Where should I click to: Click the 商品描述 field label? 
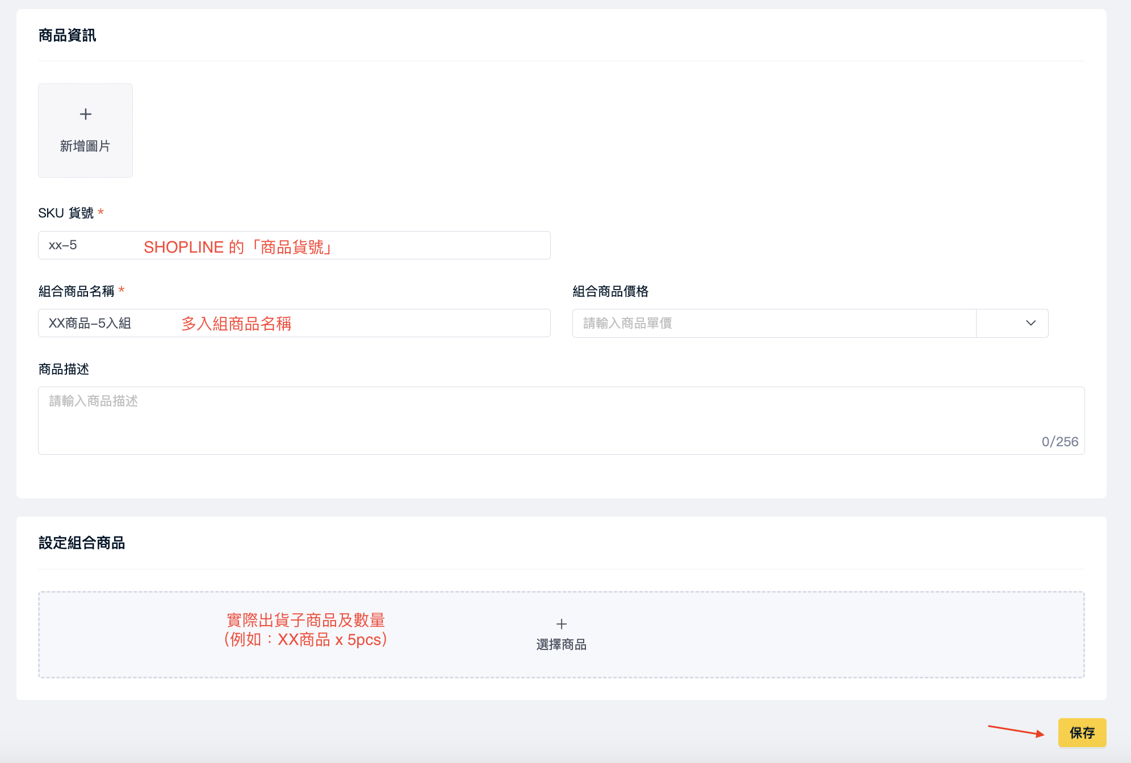(64, 369)
